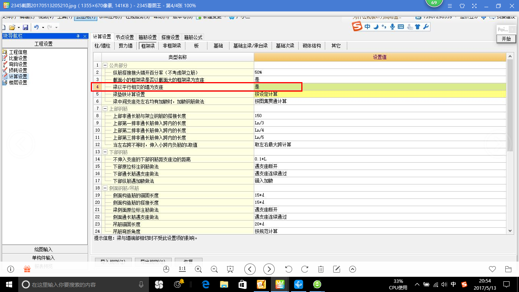Select the 基础 component tab
Screen dimensions: 519x292
click(218, 46)
